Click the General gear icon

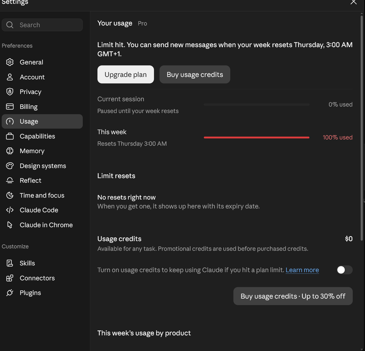pyautogui.click(x=10, y=62)
